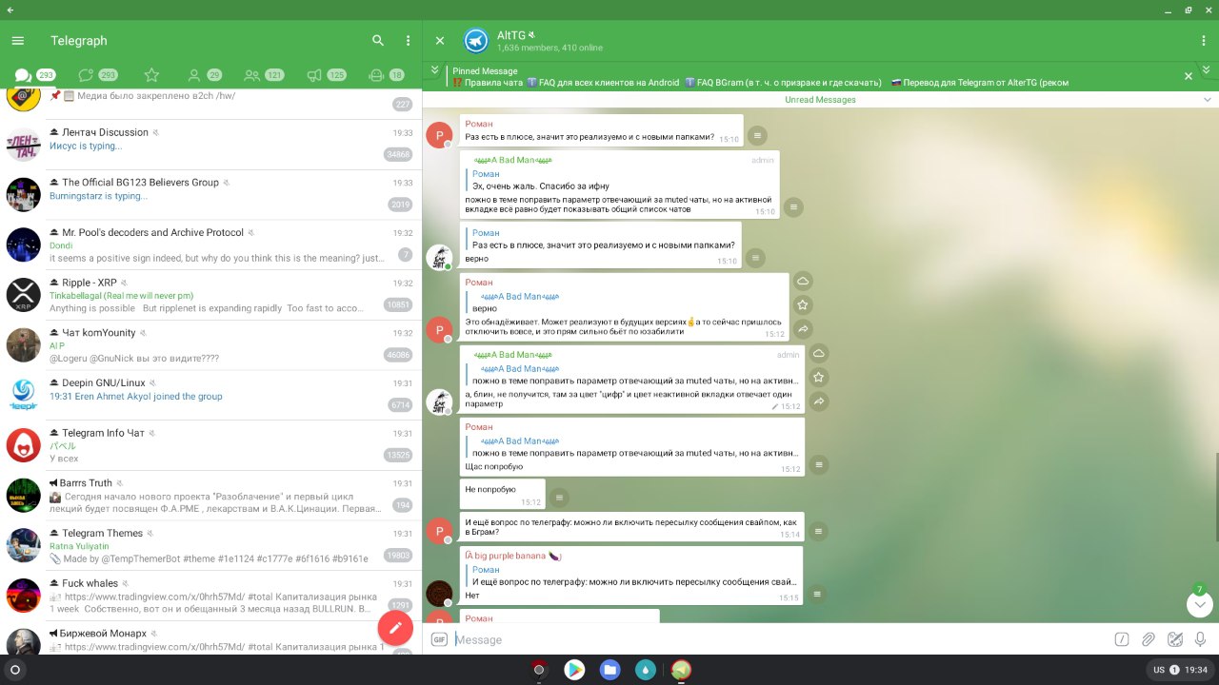The image size is (1219, 685).
Task: Open AltTG group profile avatar
Action: [x=476, y=41]
